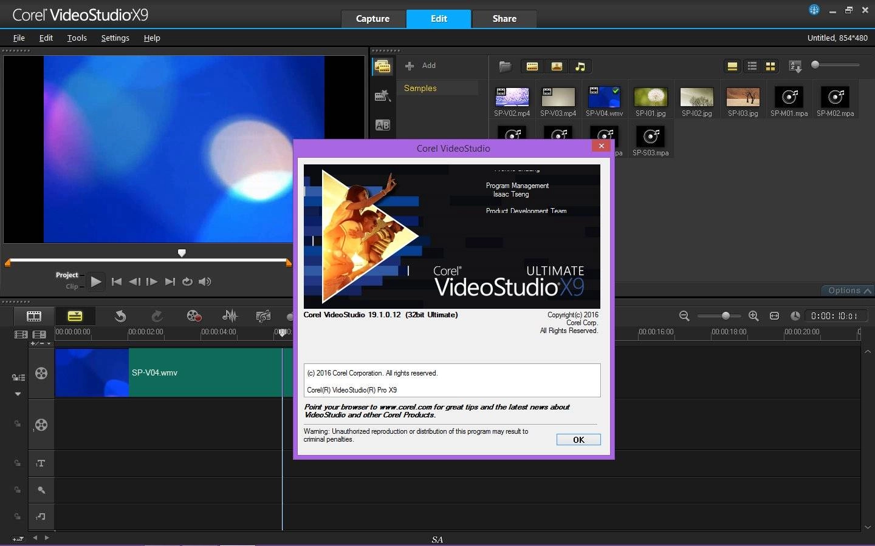Expand the ripple editing arrow below lock

18,394
